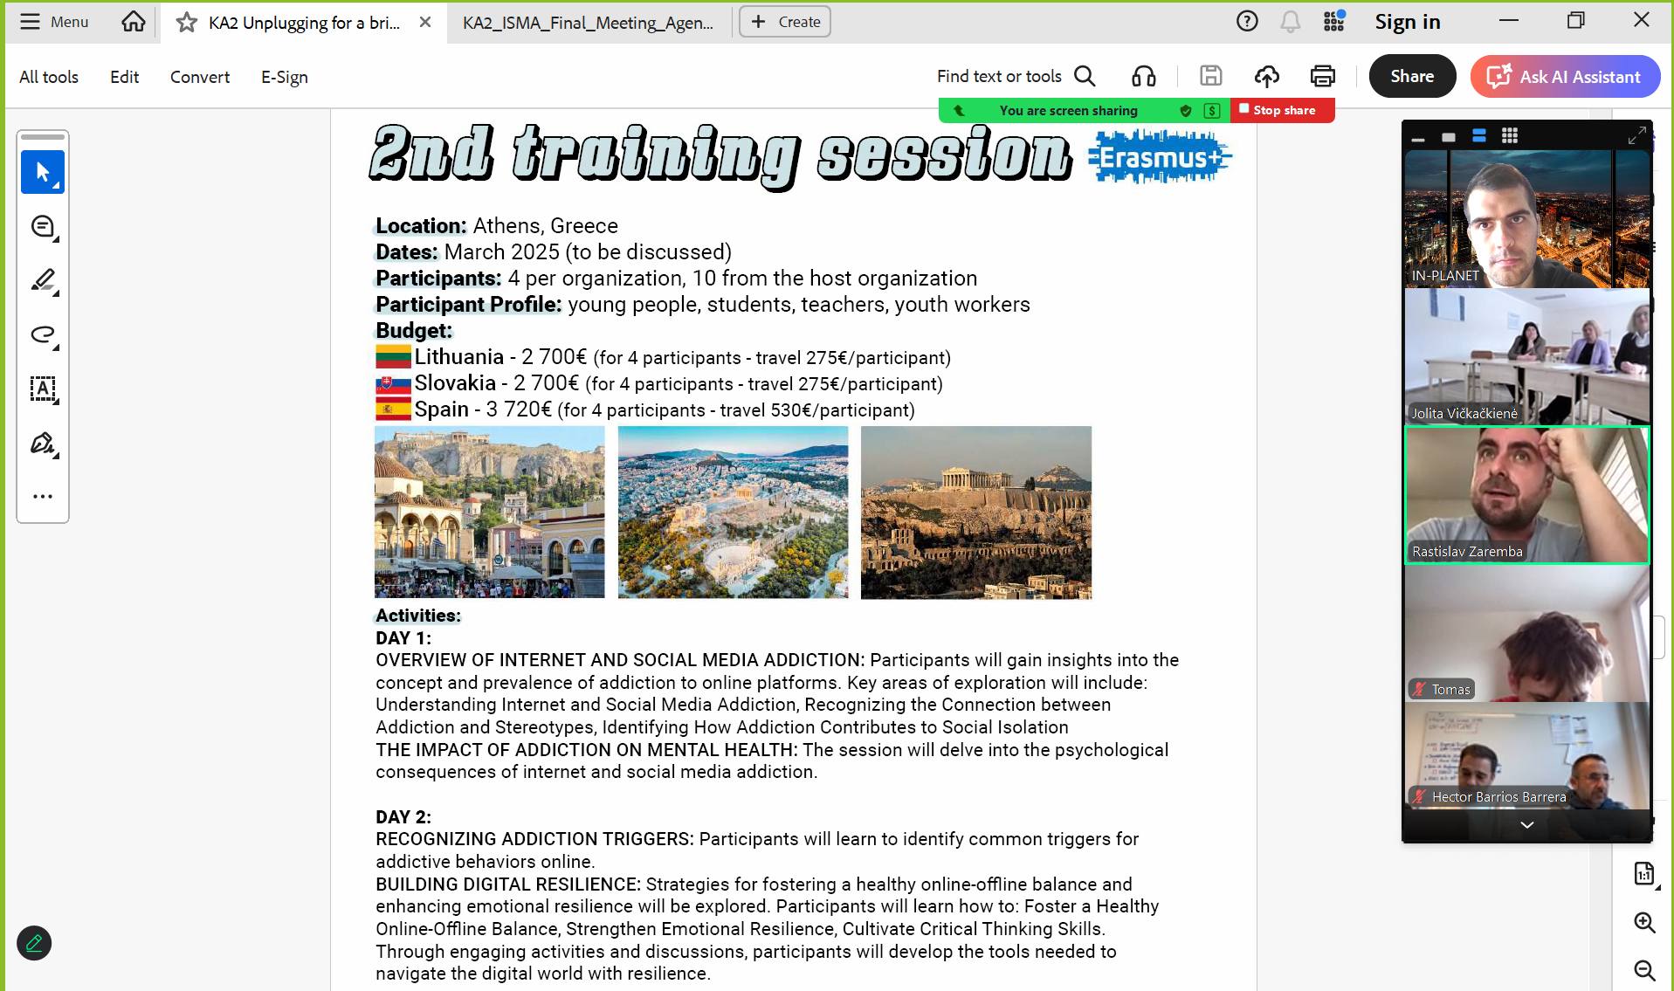The width and height of the screenshot is (1674, 991).
Task: Switch video panel to speaker strip view
Action: [1478, 136]
